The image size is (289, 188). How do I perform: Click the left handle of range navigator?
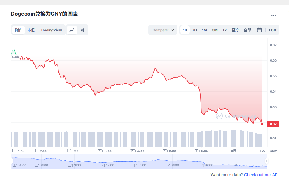click(x=12, y=161)
